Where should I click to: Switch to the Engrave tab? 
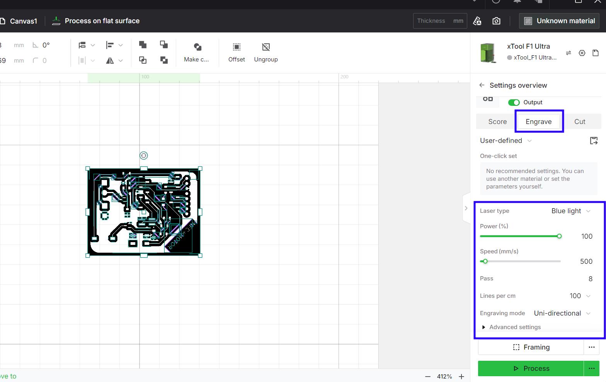(539, 122)
